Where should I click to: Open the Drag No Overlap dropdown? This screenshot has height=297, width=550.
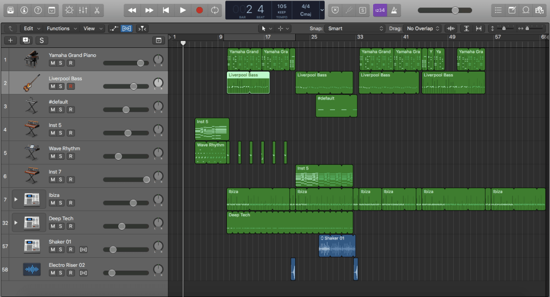coord(423,29)
